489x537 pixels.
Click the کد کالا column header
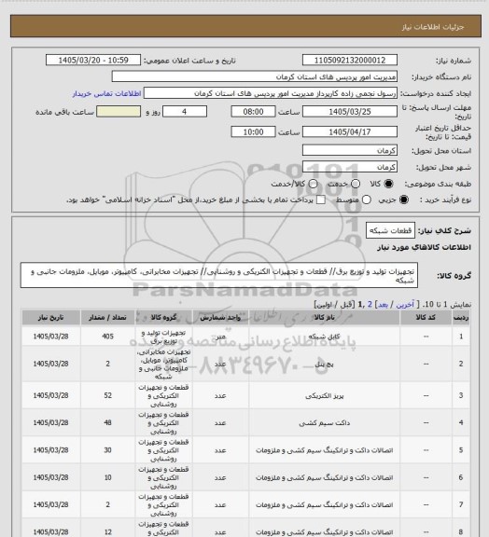point(426,318)
